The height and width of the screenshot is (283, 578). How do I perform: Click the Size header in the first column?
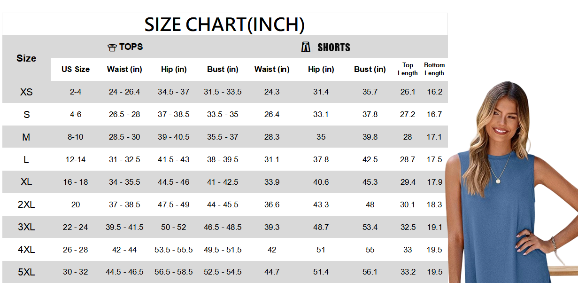[26, 58]
